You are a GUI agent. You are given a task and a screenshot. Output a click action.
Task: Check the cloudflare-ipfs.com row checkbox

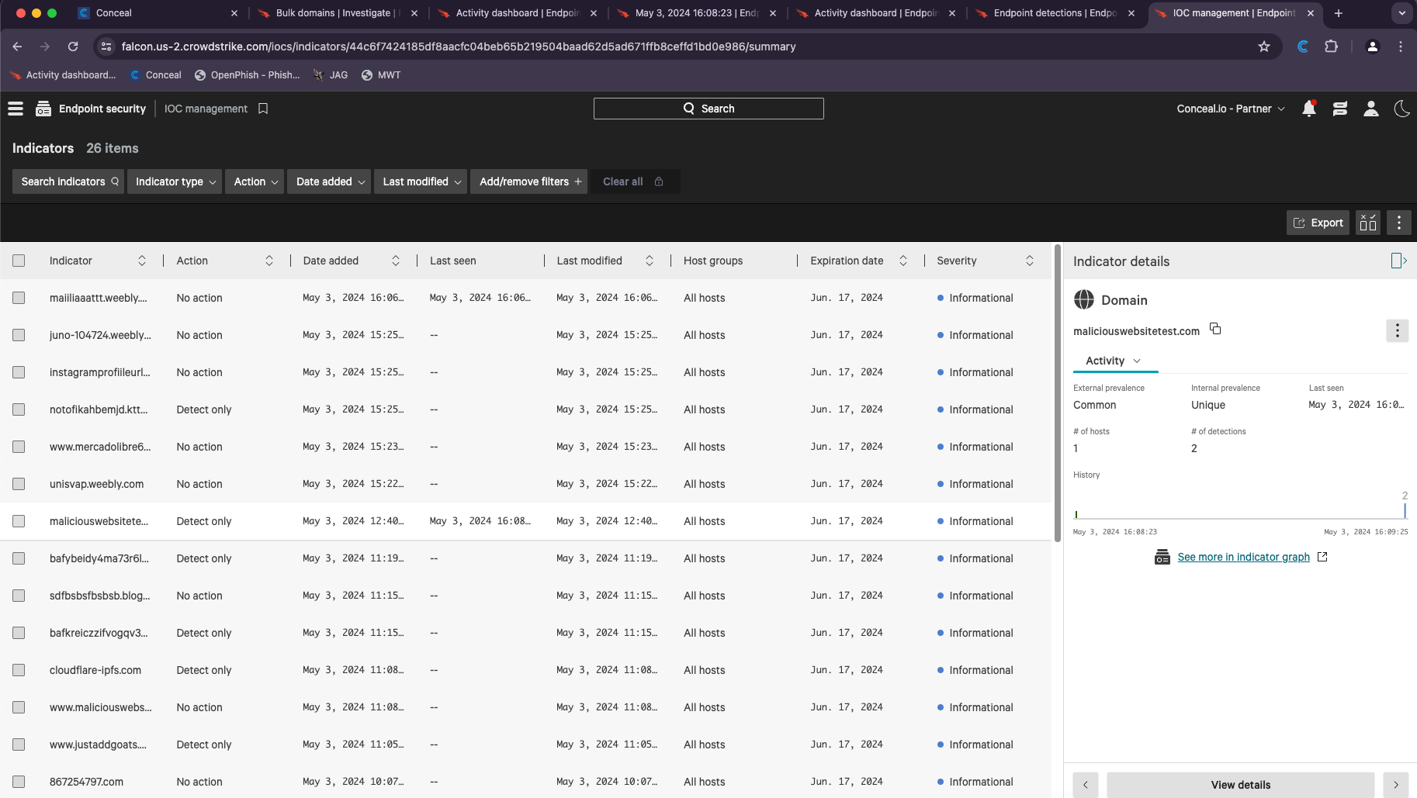19,670
